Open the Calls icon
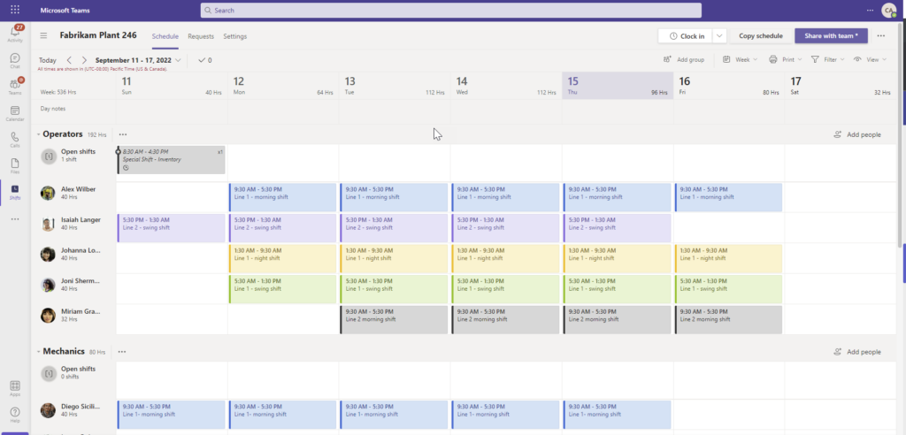Screen dimensions: 906x435 tap(14, 139)
